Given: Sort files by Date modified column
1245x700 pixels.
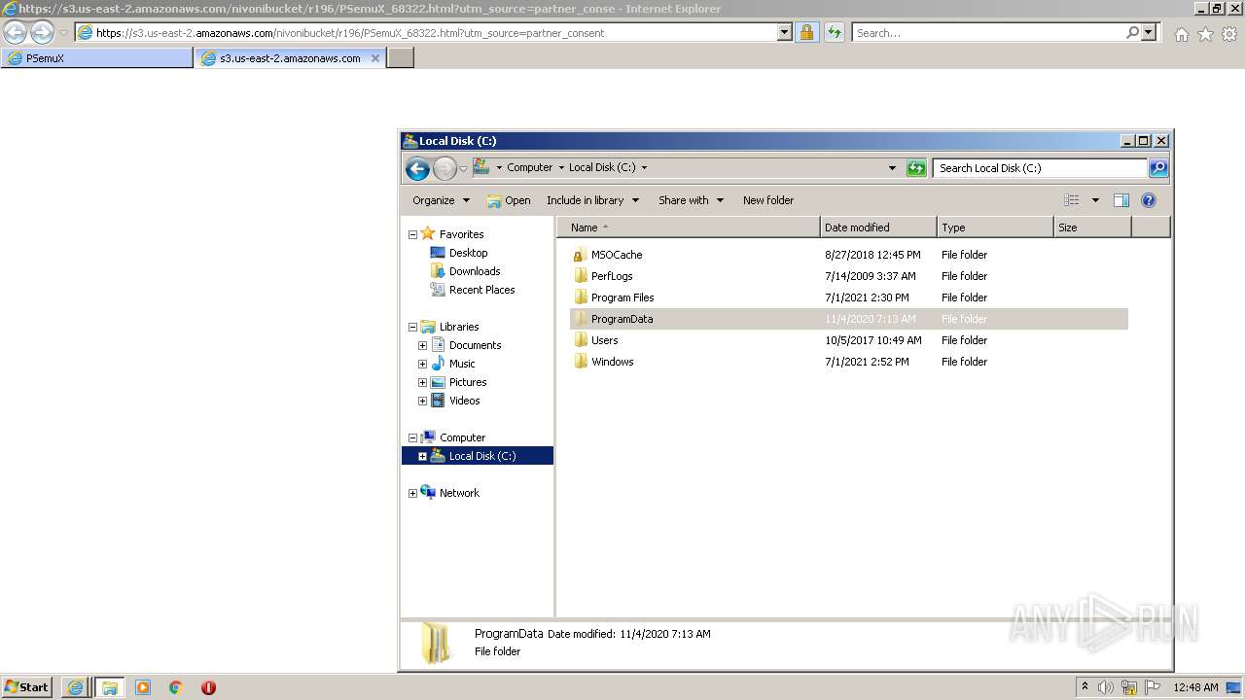Looking at the screenshot, I should pyautogui.click(x=878, y=227).
